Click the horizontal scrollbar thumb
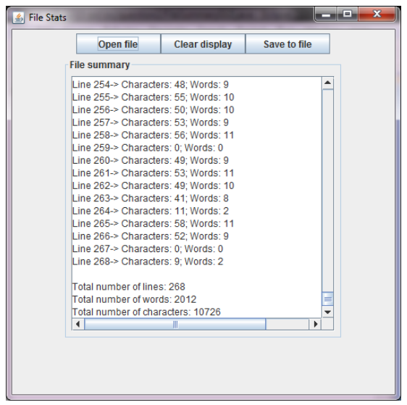Image resolution: width=407 pixels, height=405 pixels. 175,325
